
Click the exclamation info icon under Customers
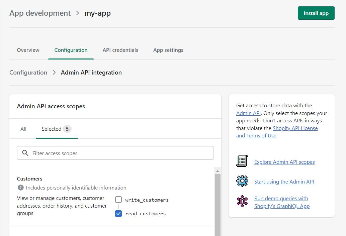click(20, 188)
